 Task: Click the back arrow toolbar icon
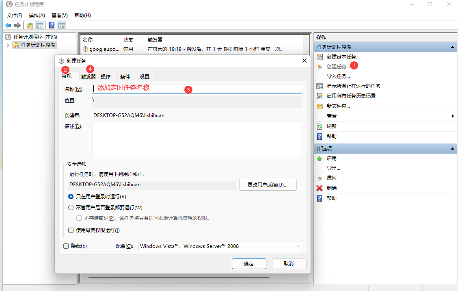(8, 26)
